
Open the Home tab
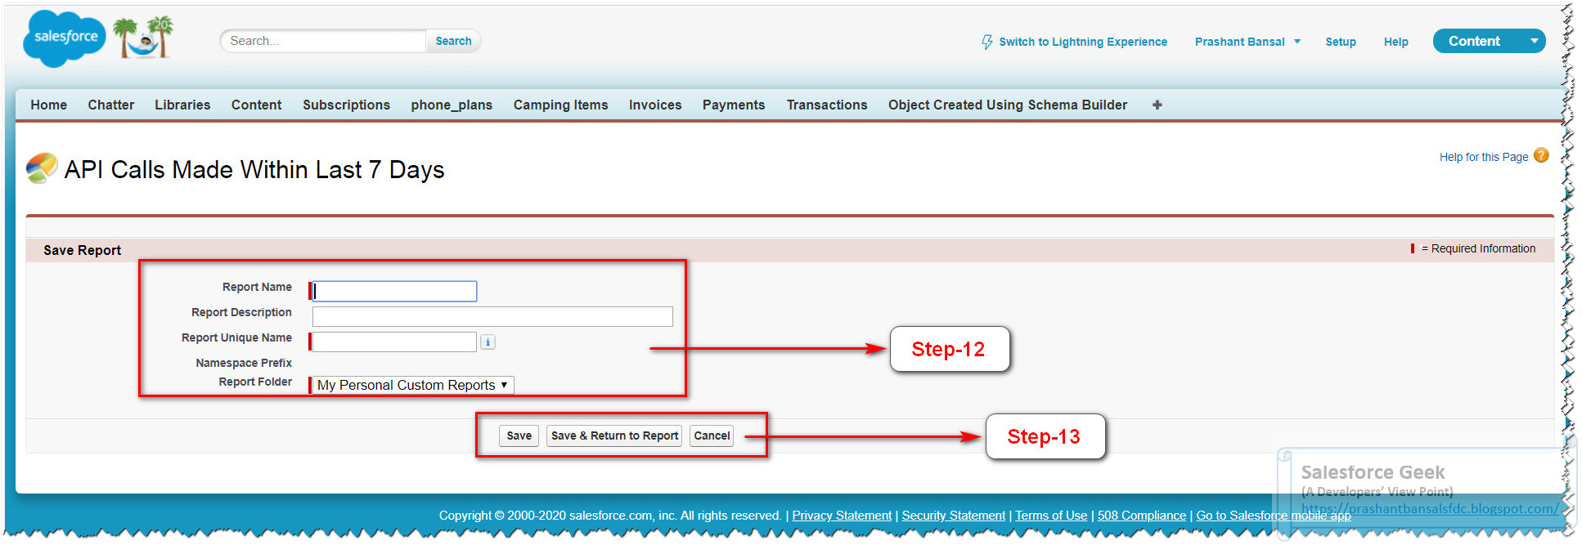pos(49,105)
